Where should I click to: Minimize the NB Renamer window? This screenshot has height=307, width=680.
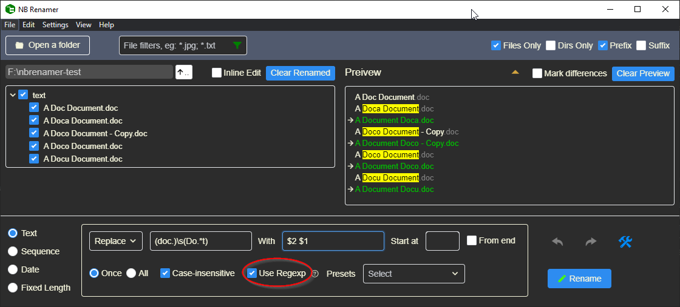(x=610, y=9)
